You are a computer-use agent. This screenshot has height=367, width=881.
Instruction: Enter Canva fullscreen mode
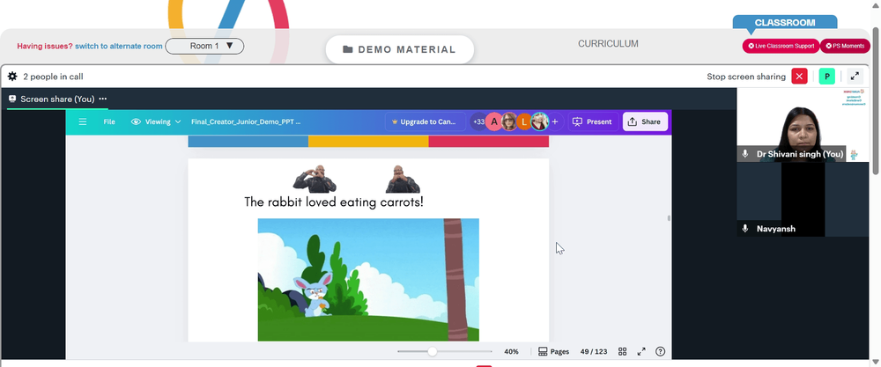(x=641, y=352)
